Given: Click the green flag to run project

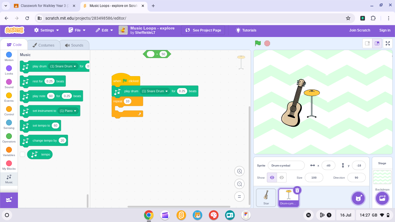Looking at the screenshot, I should (258, 43).
